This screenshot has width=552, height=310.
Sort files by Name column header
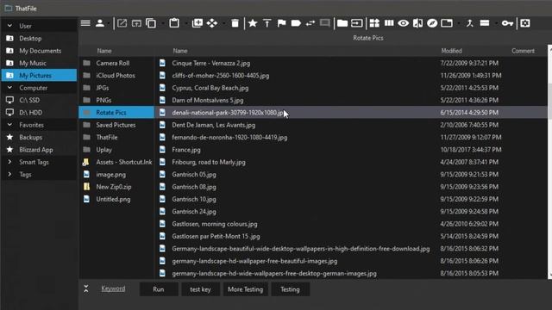180,51
